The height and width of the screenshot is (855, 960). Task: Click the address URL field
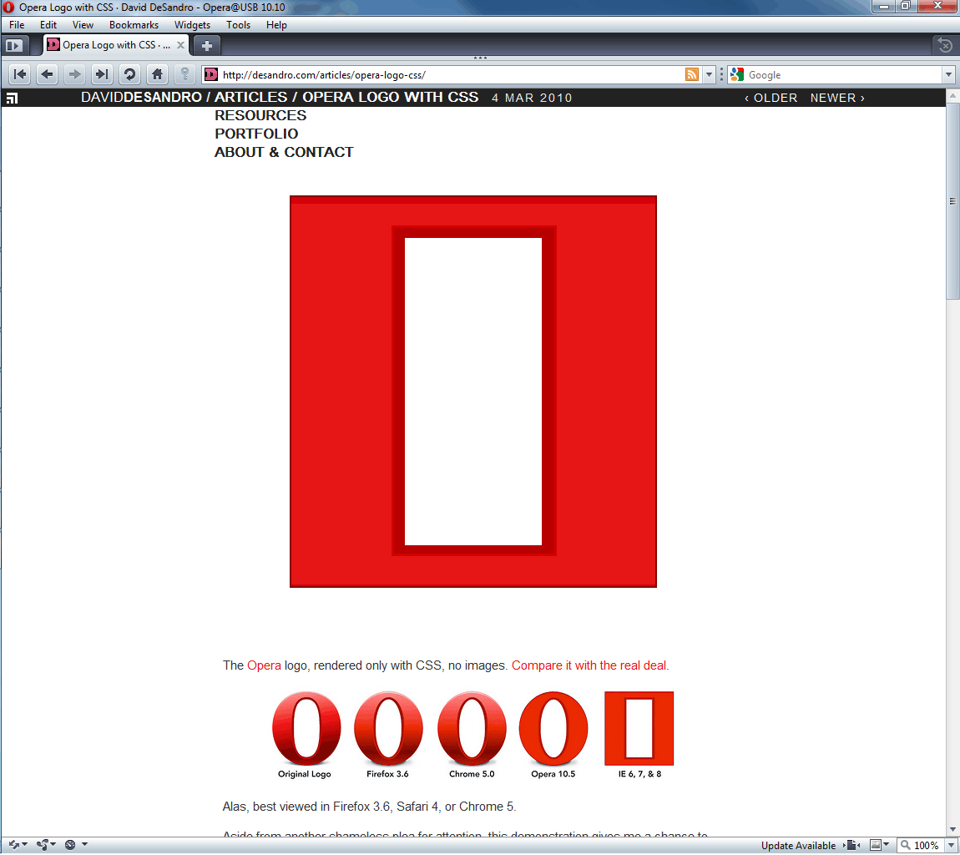coord(451,74)
